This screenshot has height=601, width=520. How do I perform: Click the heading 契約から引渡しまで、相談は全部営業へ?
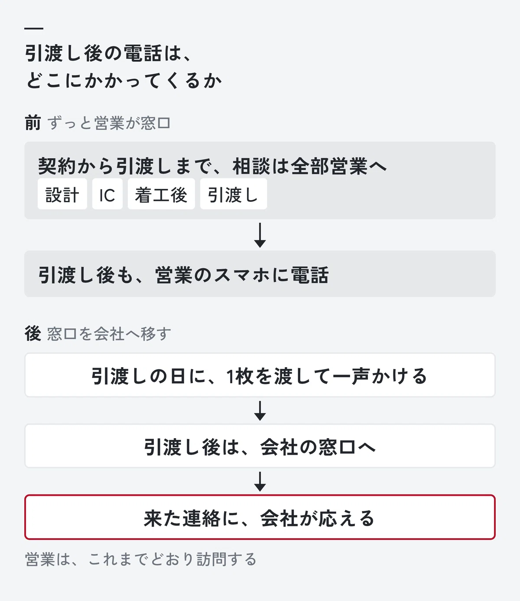click(212, 166)
